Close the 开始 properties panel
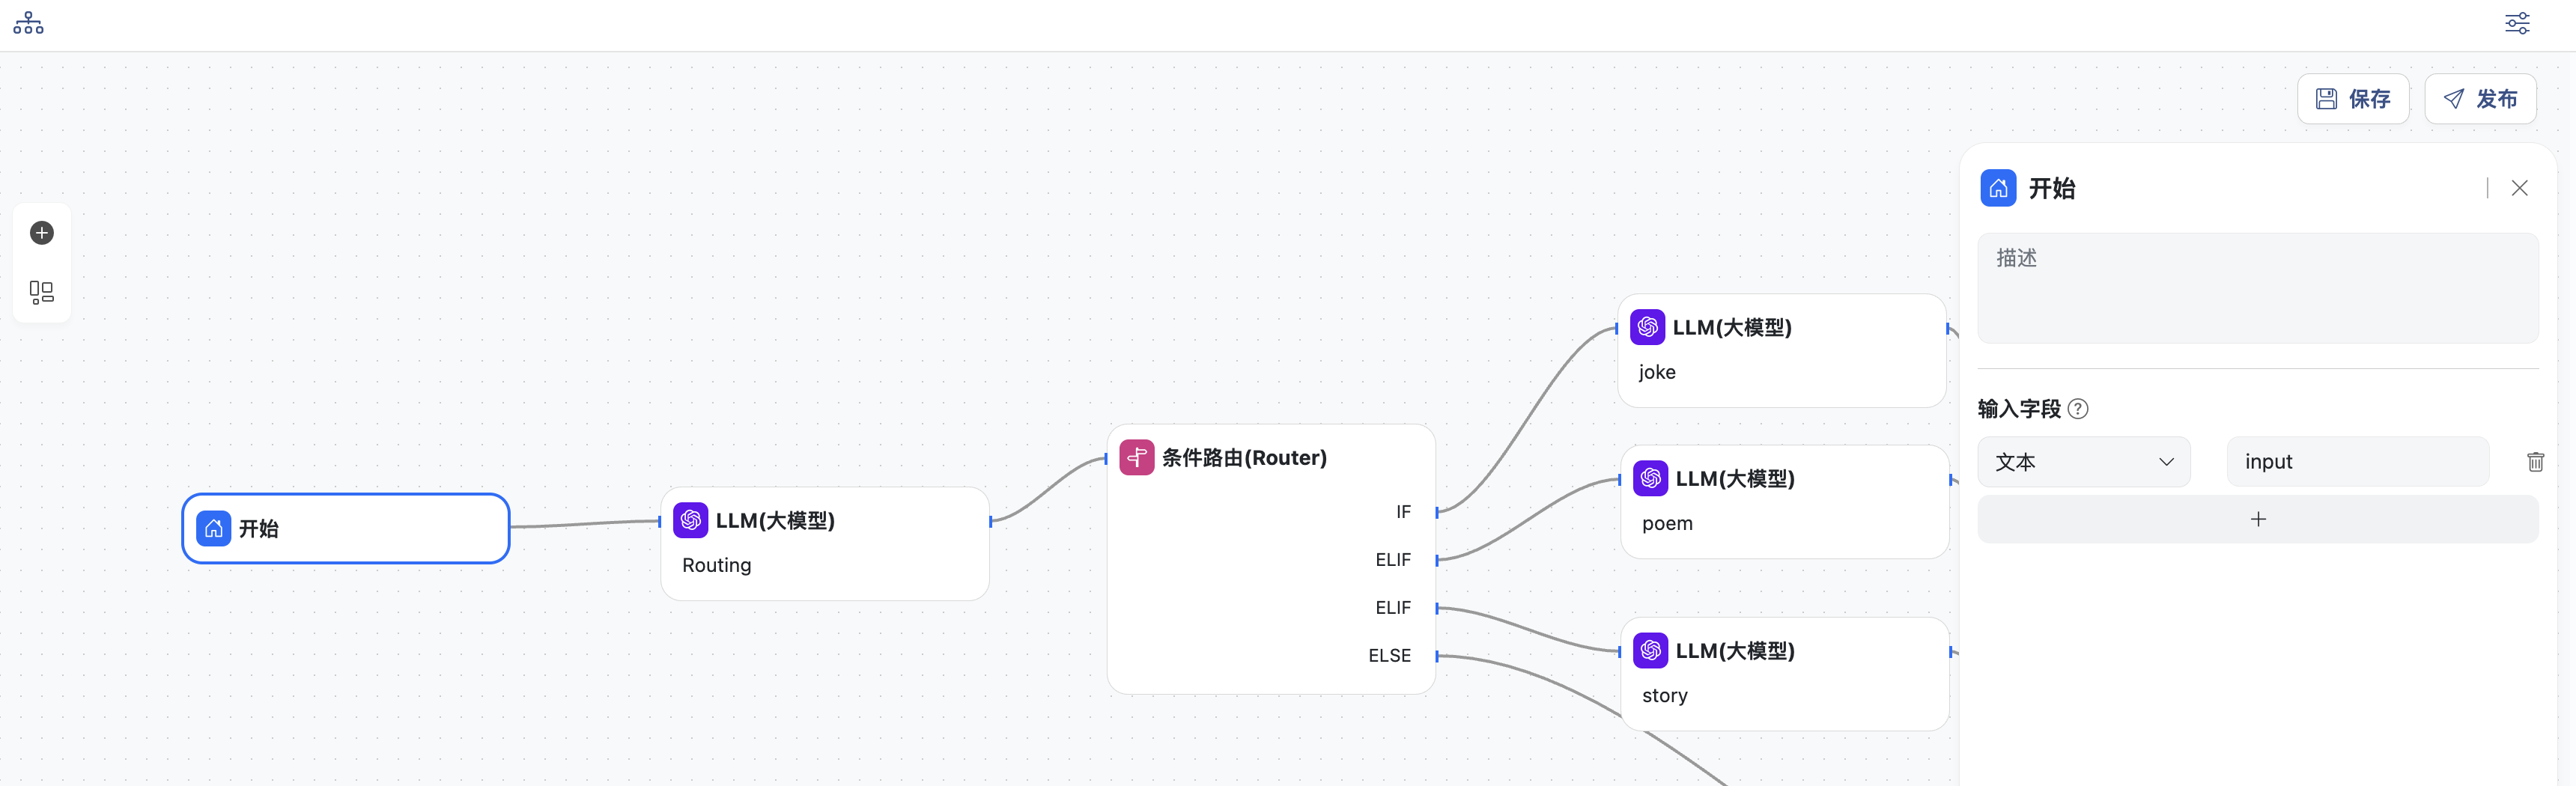Image resolution: width=2576 pixels, height=786 pixels. coord(2519,188)
